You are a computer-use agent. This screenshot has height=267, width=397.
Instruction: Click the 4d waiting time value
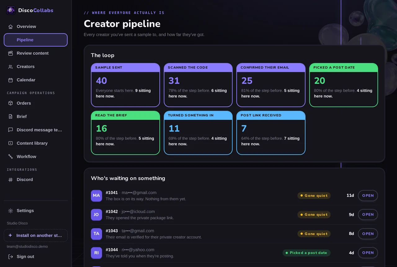tap(351, 253)
